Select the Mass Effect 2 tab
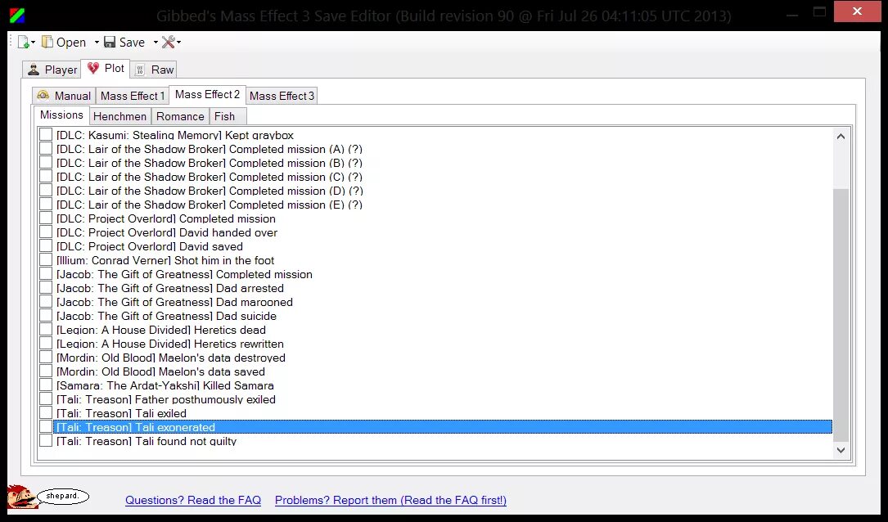The width and height of the screenshot is (888, 522). (x=207, y=95)
